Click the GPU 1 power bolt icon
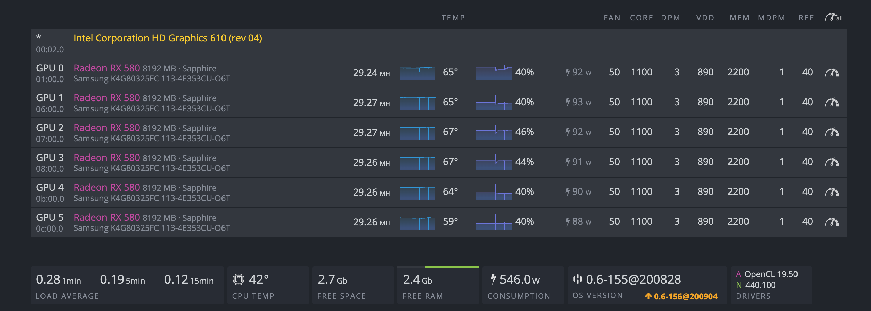The image size is (871, 311). pos(568,102)
